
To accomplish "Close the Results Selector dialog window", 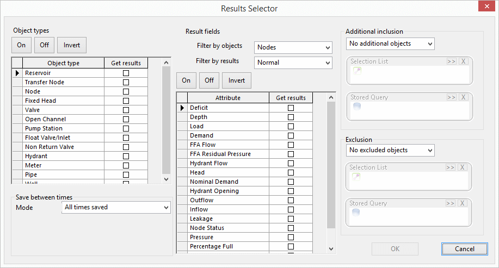I will point(485,8).
